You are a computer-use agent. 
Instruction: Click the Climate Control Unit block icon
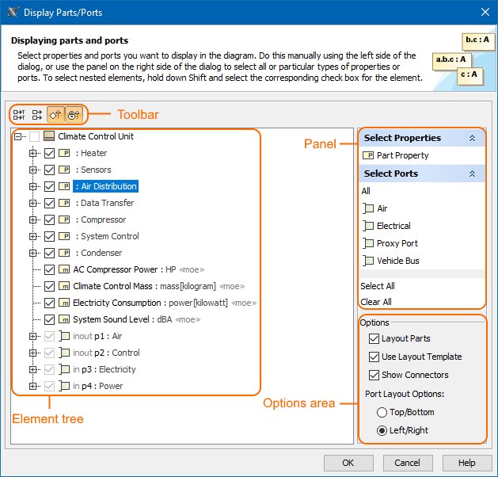coord(49,136)
